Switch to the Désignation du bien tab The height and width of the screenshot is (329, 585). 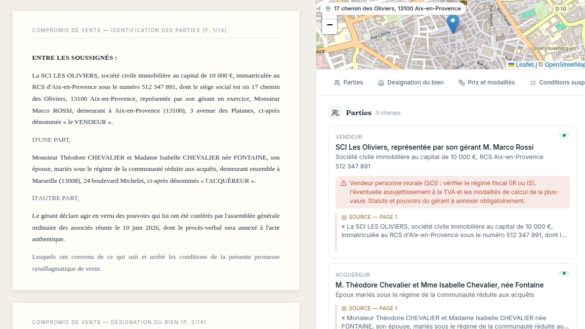[411, 82]
